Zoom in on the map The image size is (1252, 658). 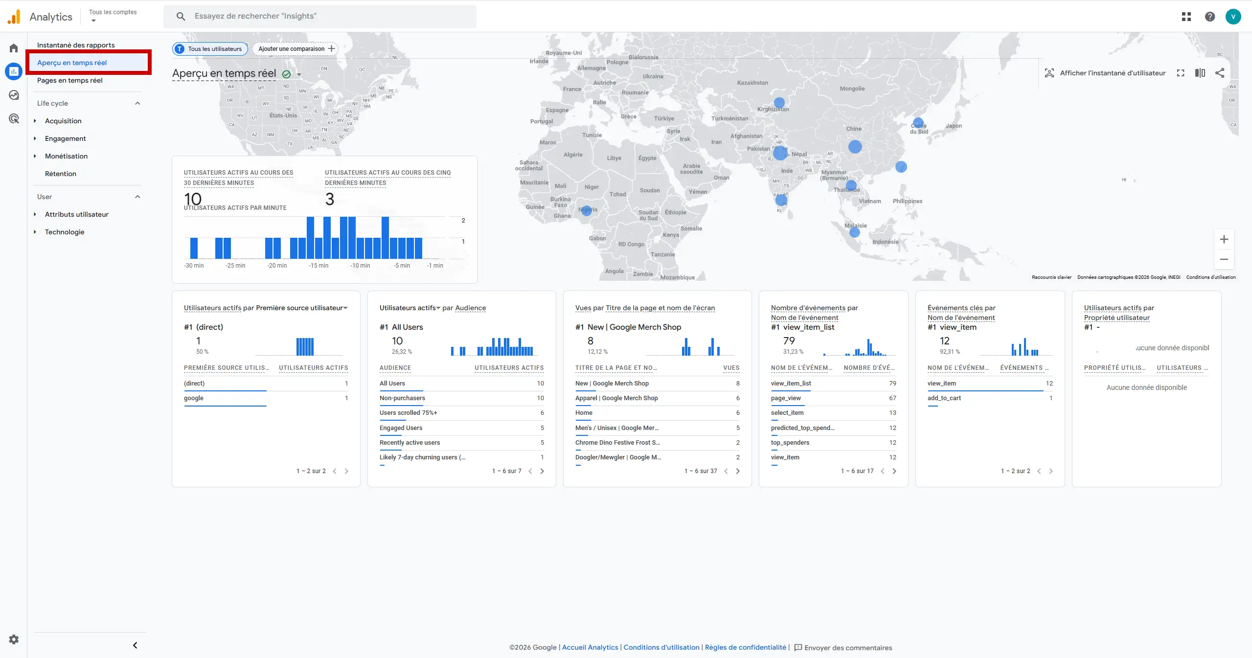click(x=1224, y=239)
